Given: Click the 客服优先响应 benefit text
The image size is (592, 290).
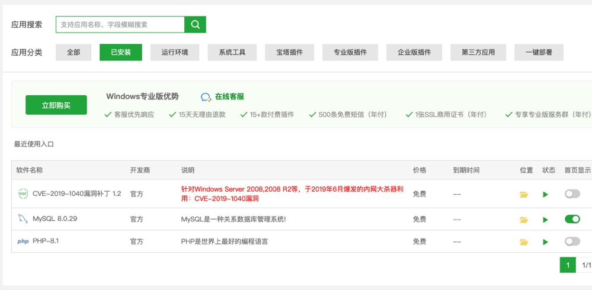Looking at the screenshot, I should [x=134, y=115].
